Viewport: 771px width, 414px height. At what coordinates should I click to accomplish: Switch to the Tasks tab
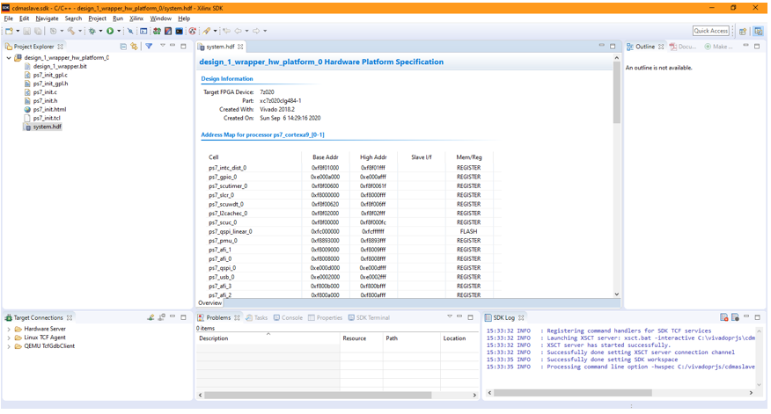[x=257, y=317]
